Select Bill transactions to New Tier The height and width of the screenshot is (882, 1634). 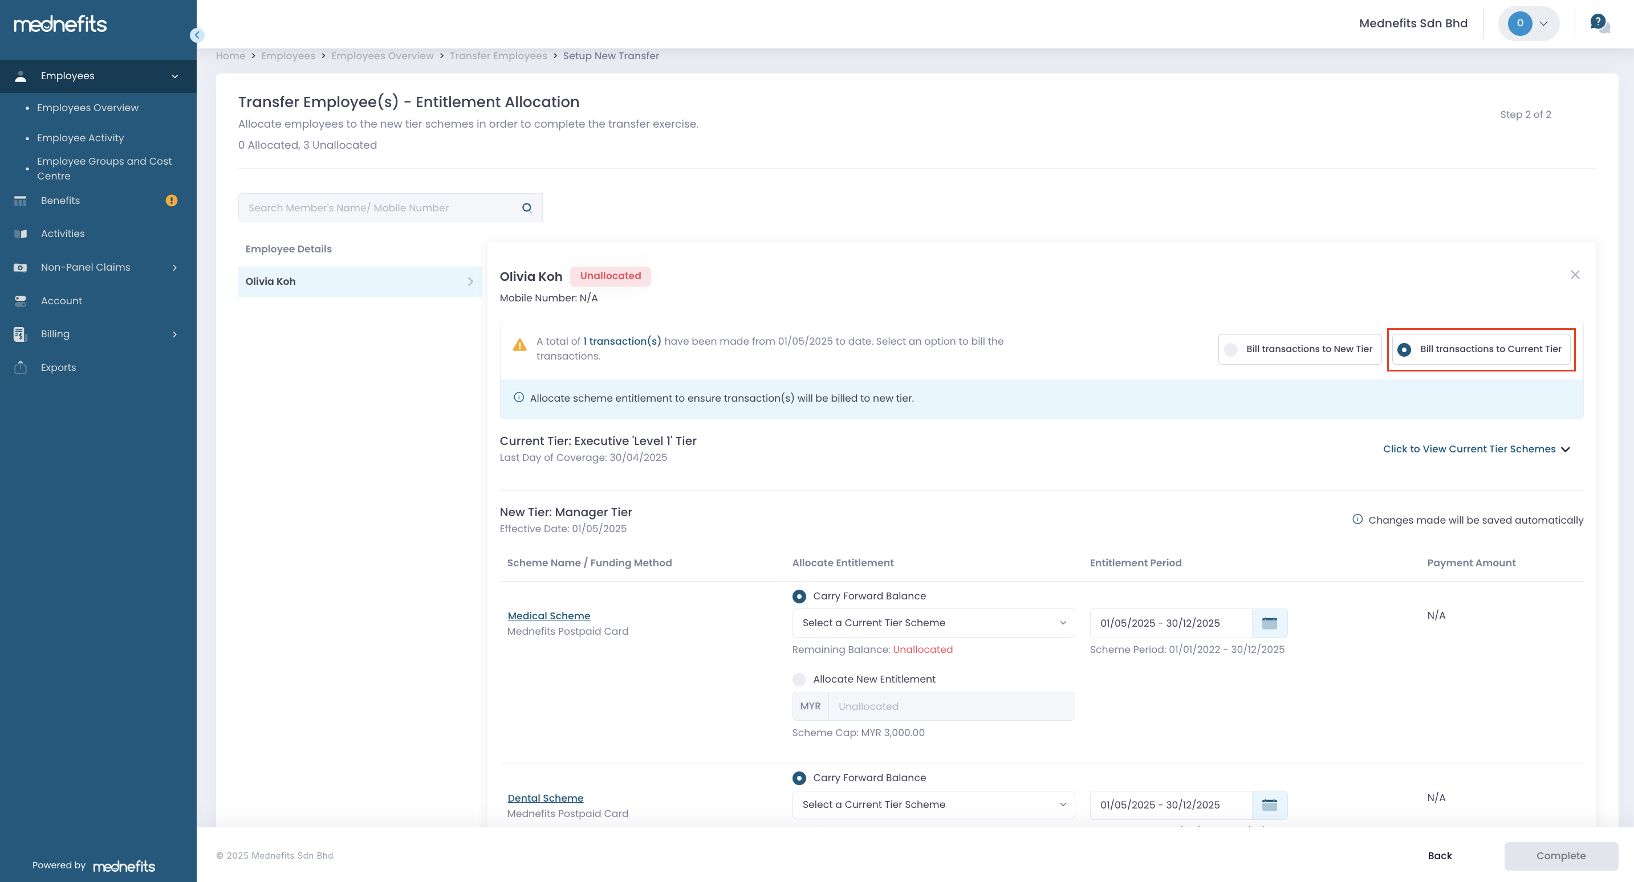coord(1299,349)
